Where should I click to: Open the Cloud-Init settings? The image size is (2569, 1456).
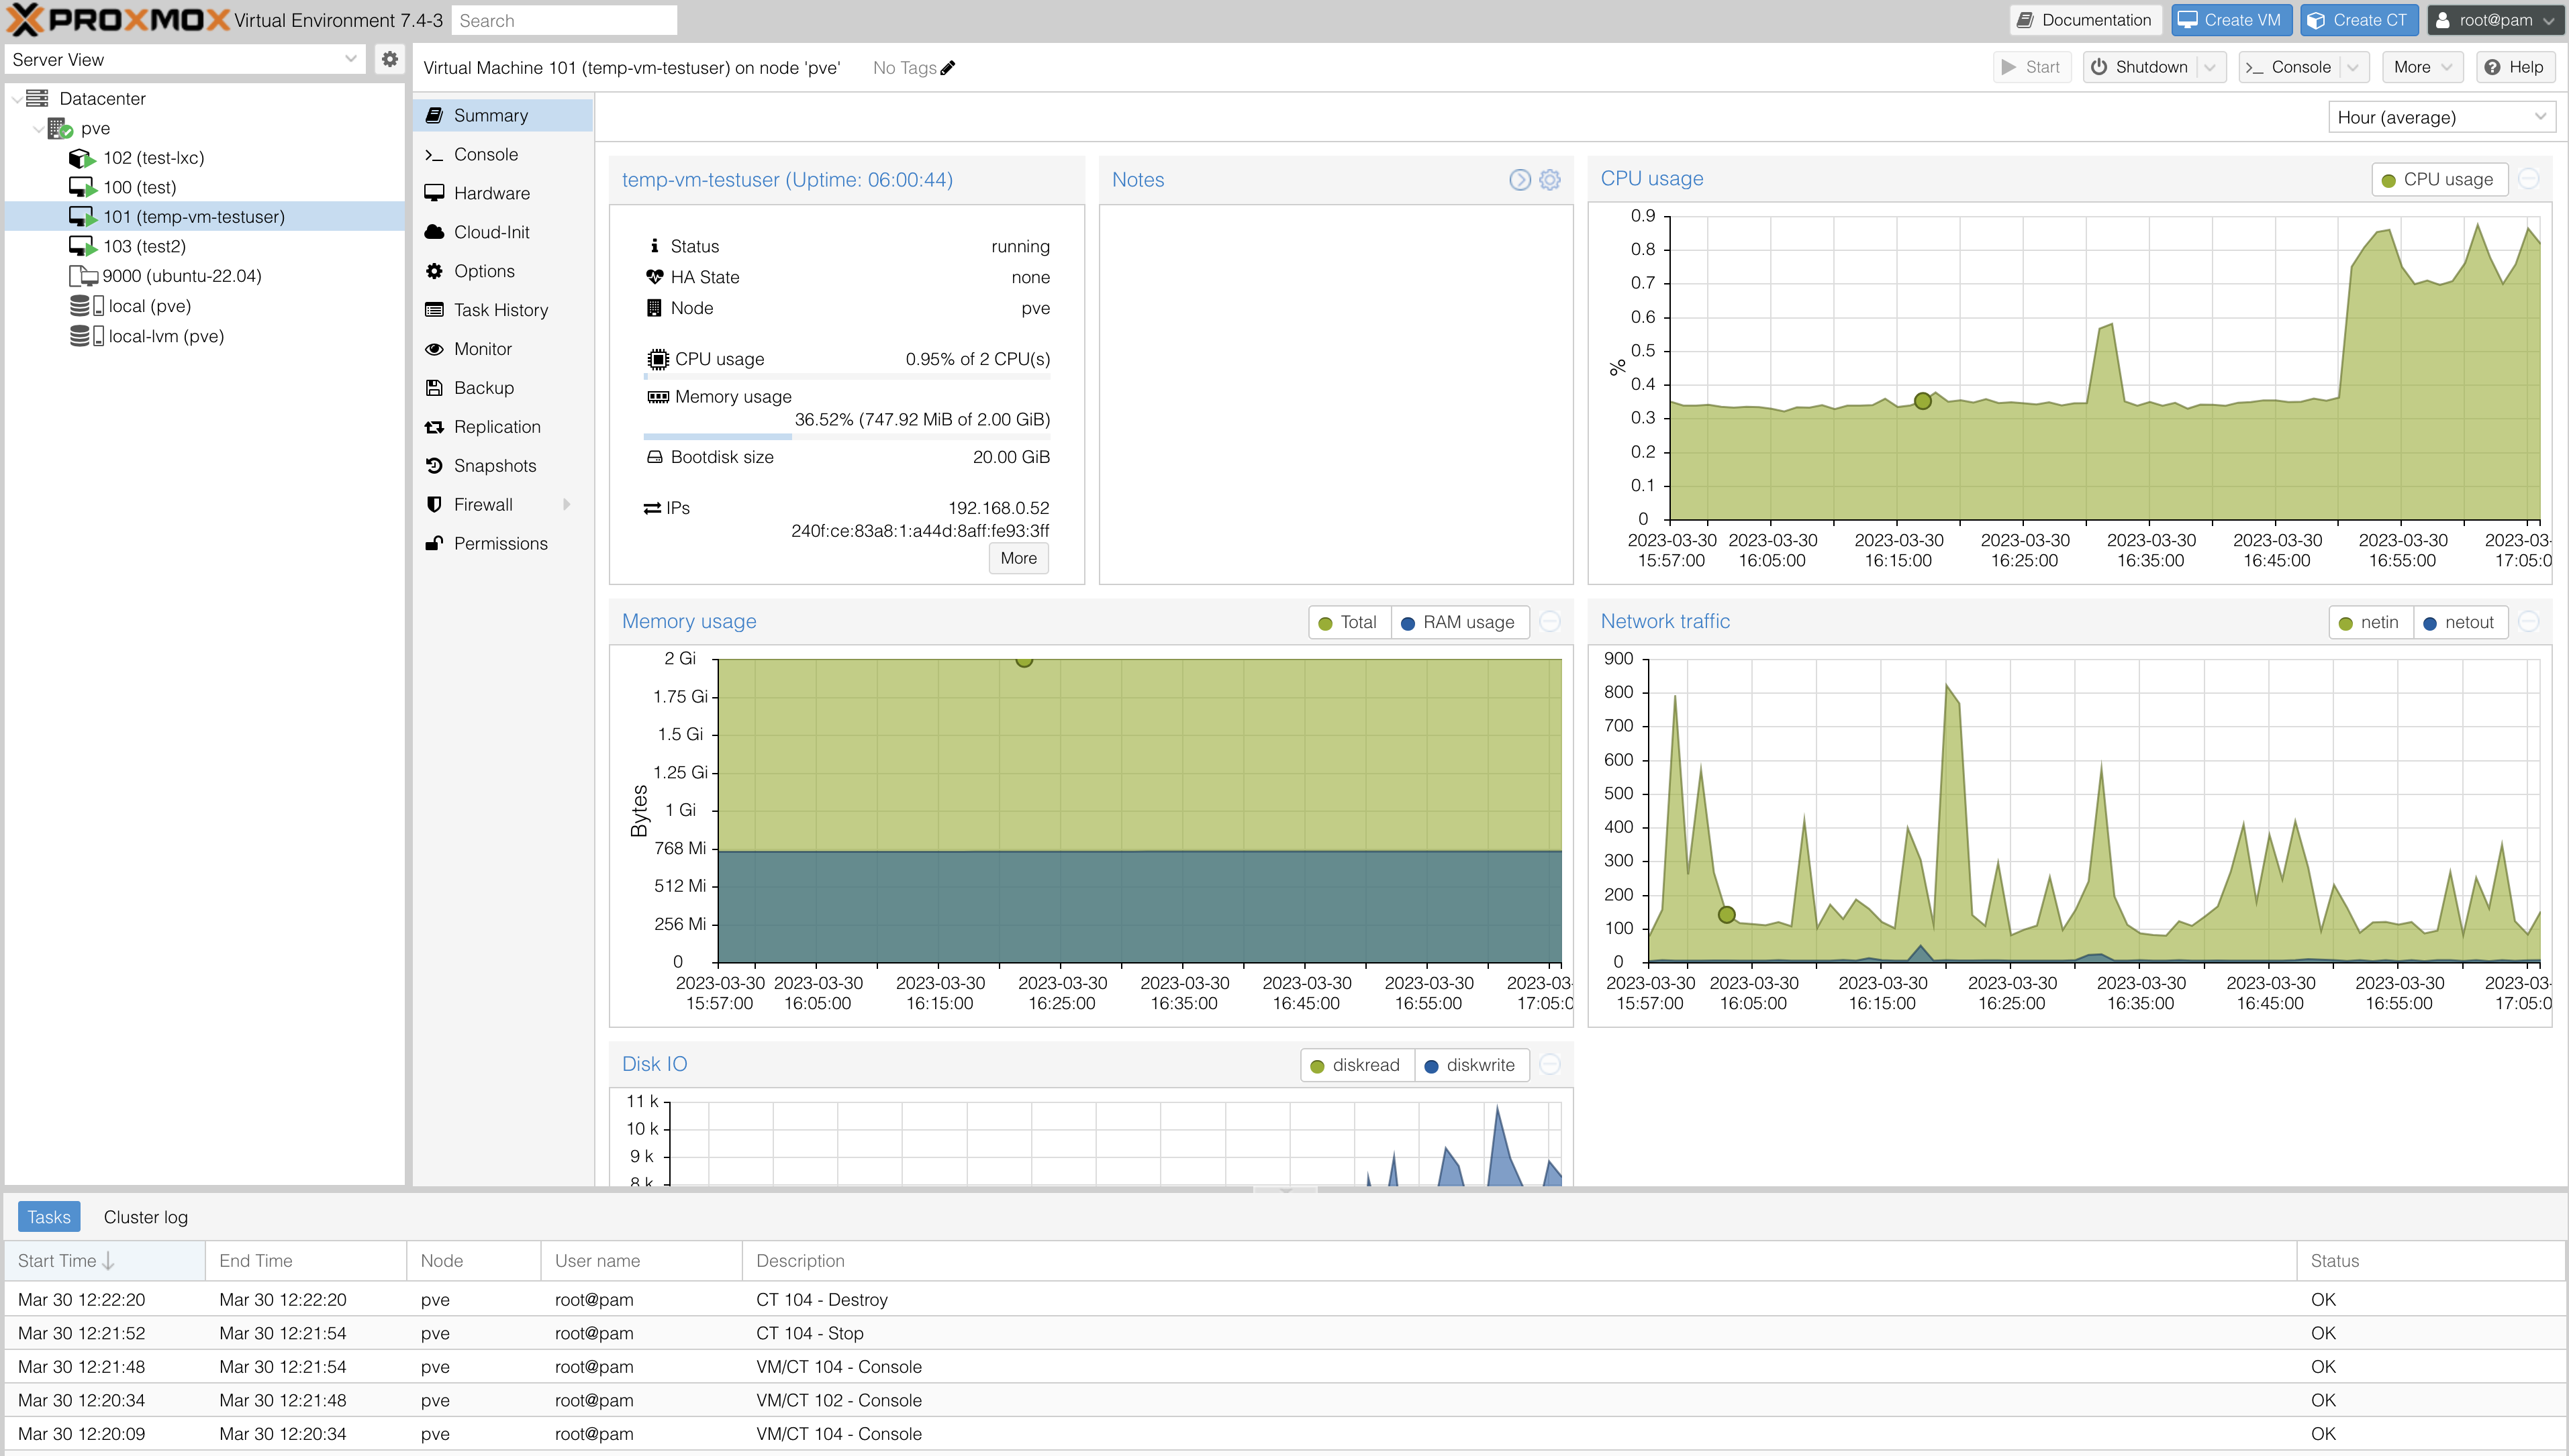click(491, 232)
